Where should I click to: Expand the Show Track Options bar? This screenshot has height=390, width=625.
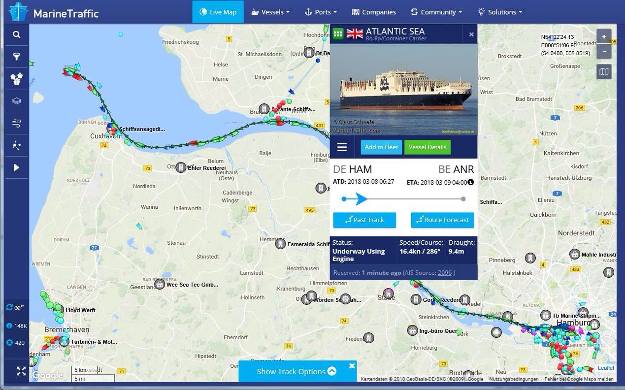(297, 371)
